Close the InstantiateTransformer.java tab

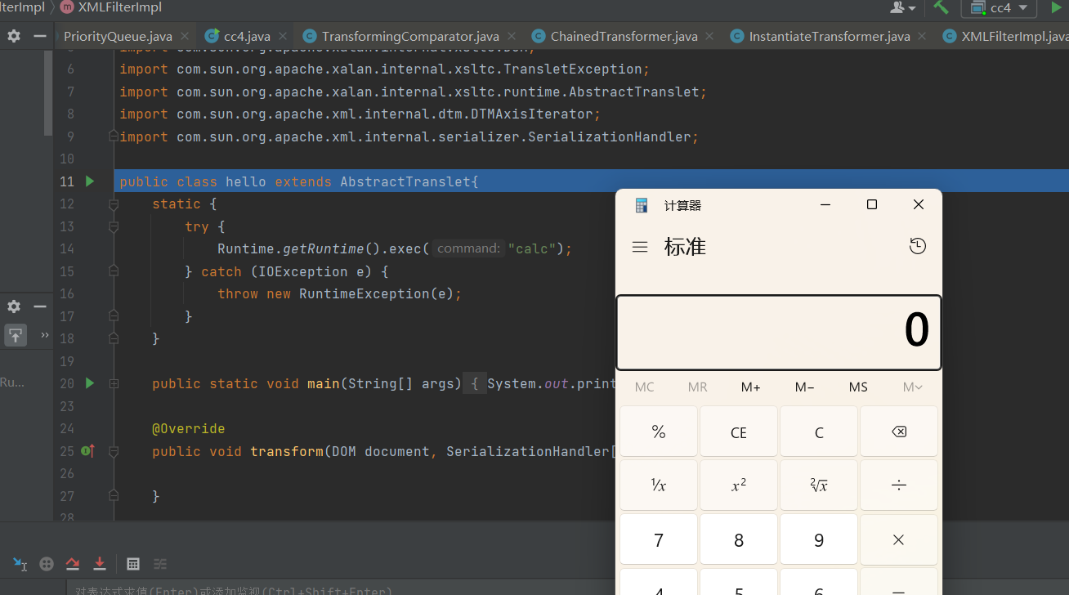pyautogui.click(x=923, y=36)
